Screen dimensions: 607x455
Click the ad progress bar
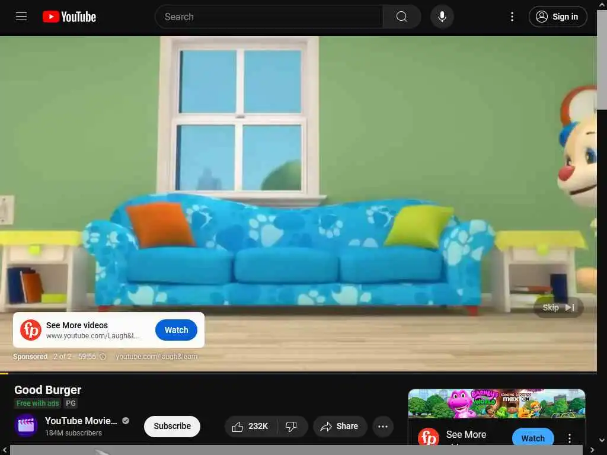(299, 373)
